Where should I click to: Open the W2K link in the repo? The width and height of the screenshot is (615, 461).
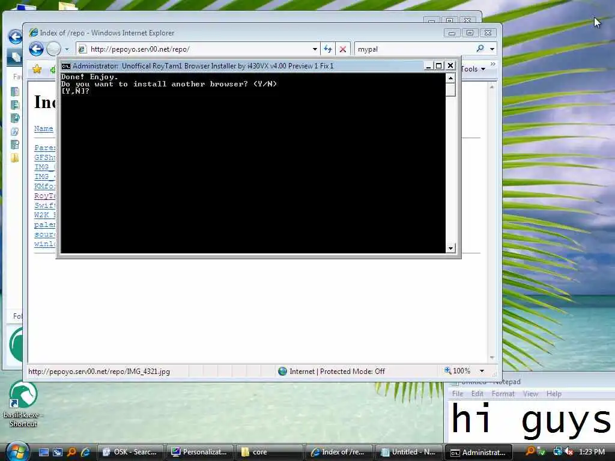pos(44,215)
